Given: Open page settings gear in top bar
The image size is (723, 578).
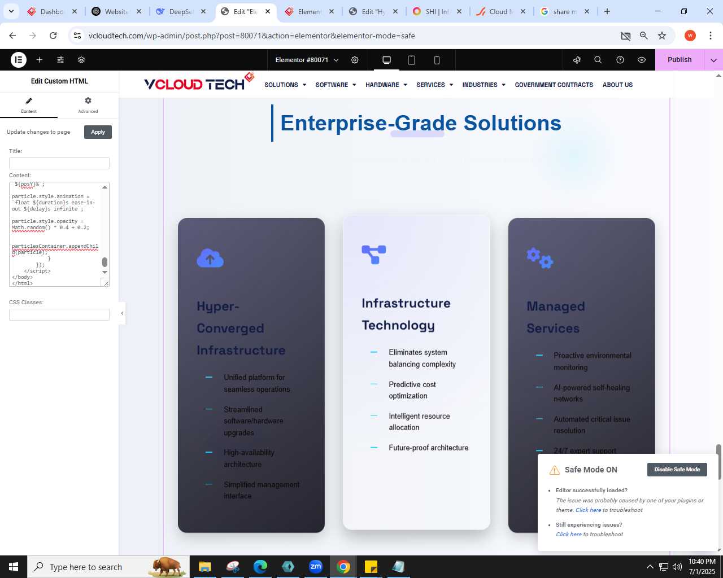Looking at the screenshot, I should 355,60.
